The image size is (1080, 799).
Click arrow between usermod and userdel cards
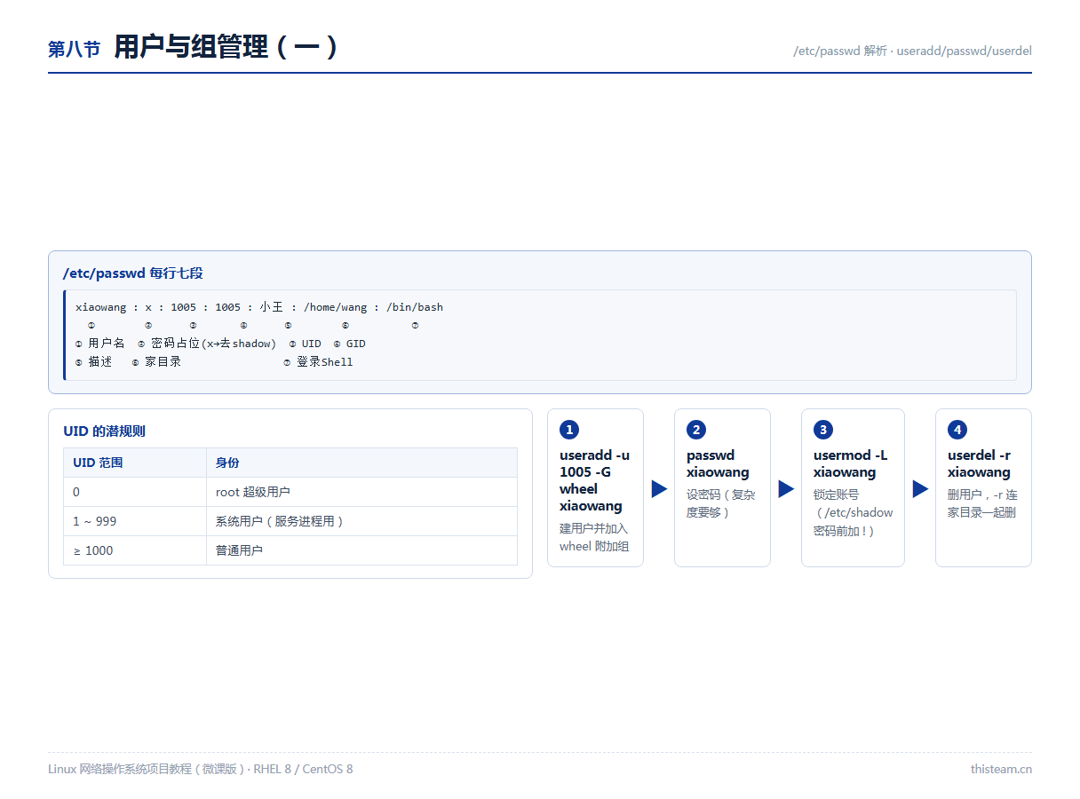click(920, 488)
